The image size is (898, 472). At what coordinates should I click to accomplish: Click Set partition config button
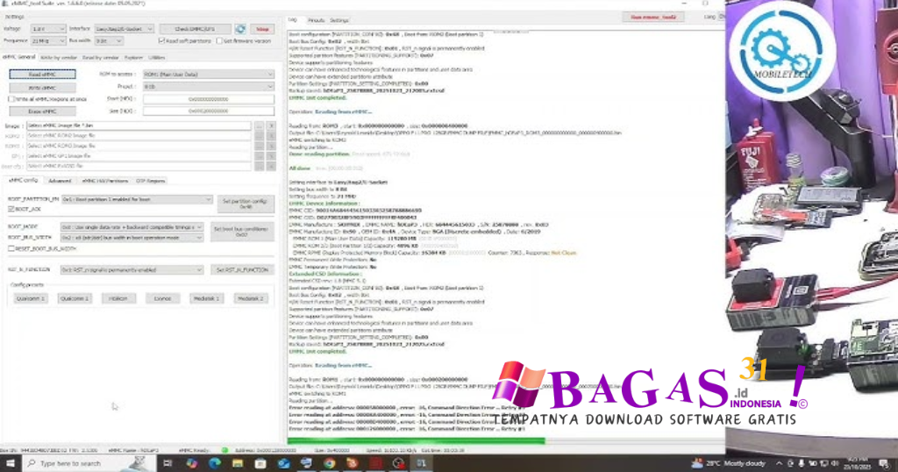246,204
